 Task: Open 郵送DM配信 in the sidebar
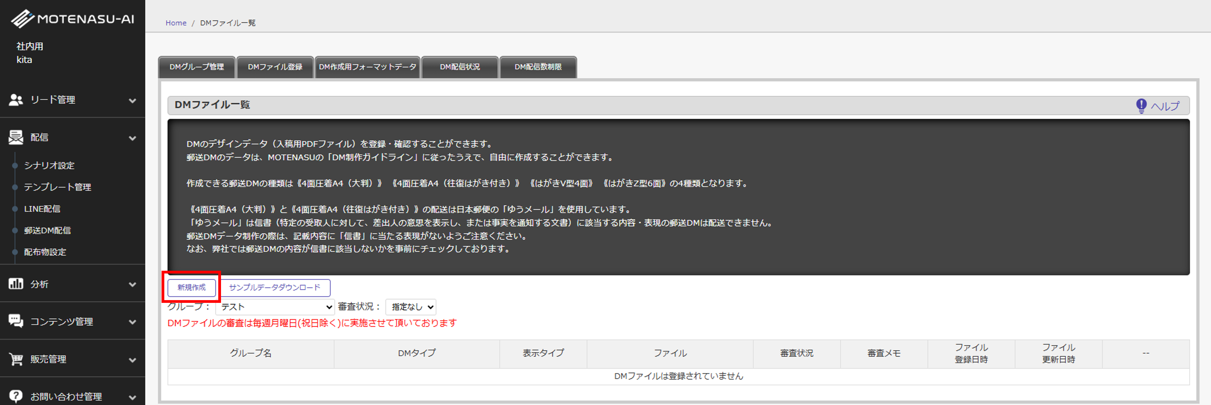click(x=48, y=230)
